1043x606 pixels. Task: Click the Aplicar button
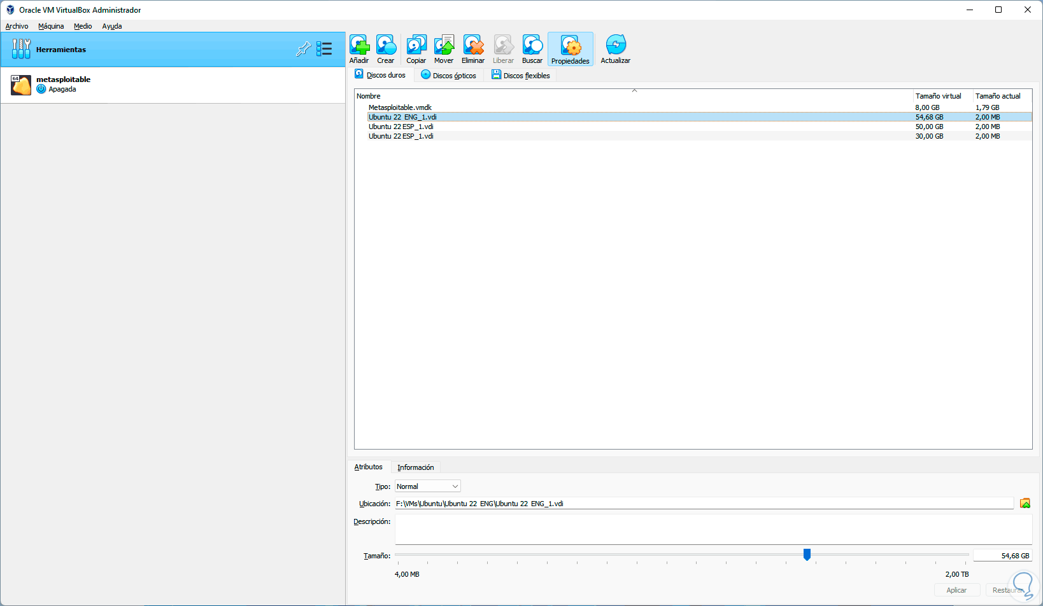(x=956, y=590)
